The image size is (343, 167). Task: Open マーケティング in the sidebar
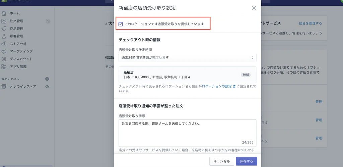tap(21, 51)
